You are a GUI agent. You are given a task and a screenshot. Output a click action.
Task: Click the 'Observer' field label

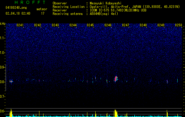[60, 3]
